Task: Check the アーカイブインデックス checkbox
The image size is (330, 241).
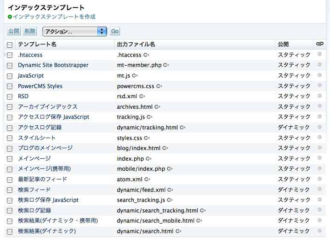Action: point(10,107)
